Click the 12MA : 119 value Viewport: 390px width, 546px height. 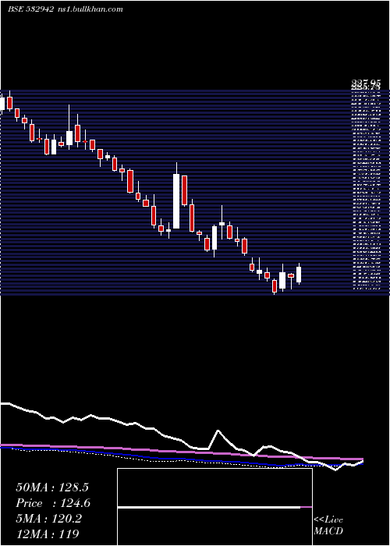(48, 534)
